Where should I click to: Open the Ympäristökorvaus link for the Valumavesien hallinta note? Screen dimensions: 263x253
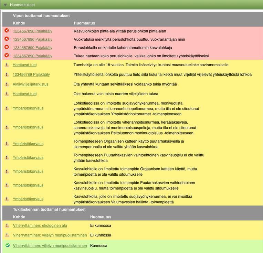point(28,199)
